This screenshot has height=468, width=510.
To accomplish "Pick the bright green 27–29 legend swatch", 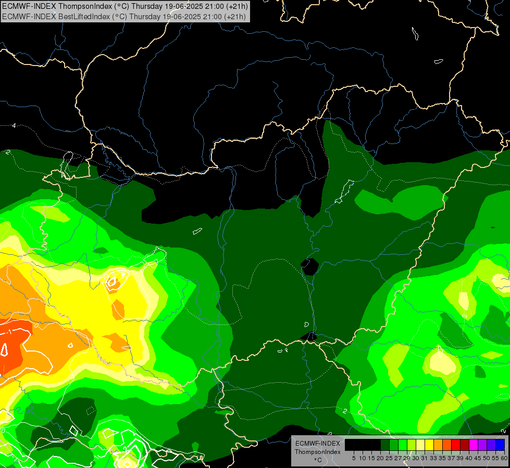I will click(x=403, y=445).
